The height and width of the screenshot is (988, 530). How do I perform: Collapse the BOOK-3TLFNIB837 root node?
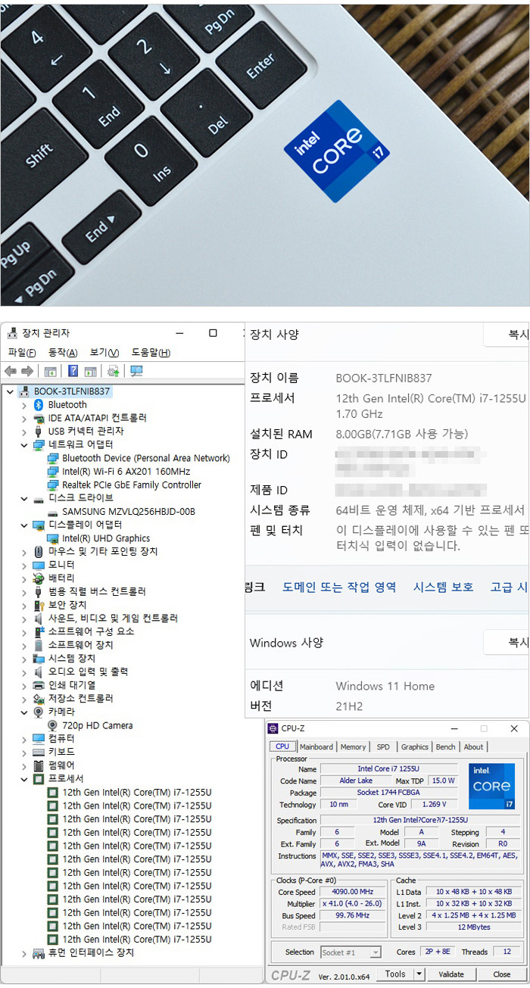(x=9, y=391)
